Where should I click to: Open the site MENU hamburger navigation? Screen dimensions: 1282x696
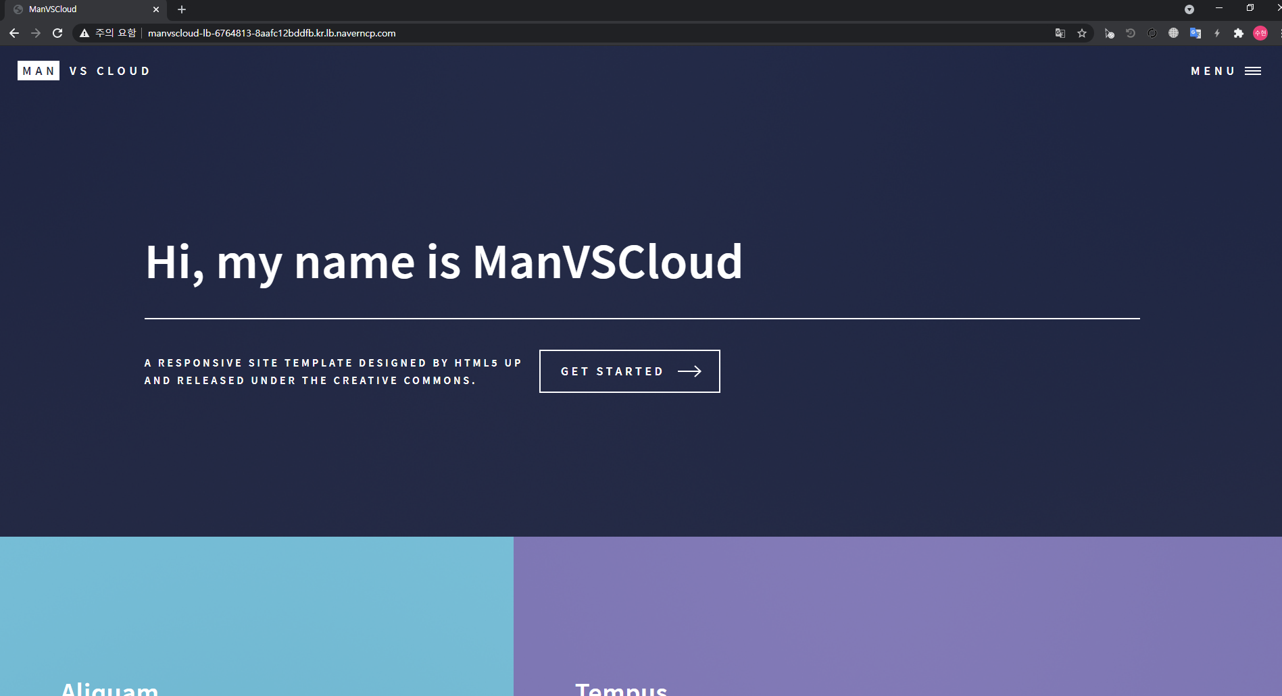coord(1227,71)
